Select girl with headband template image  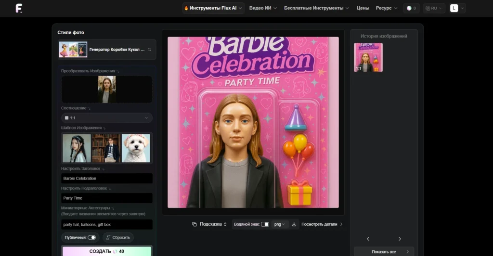77,148
